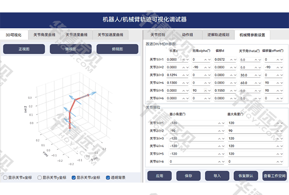The height and width of the screenshot is (195, 289).
Task: Disable the 透明背景 checkbox
Action: pos(108,178)
